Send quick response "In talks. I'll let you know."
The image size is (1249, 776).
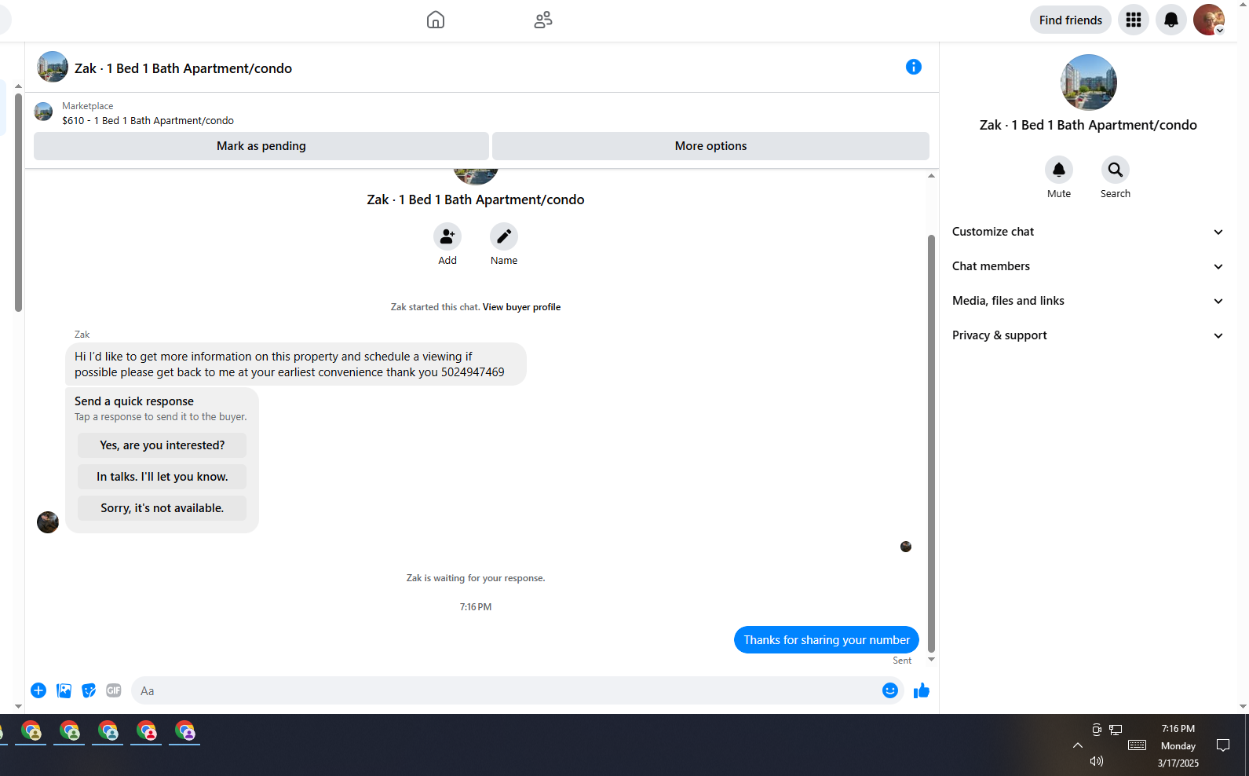pos(163,477)
